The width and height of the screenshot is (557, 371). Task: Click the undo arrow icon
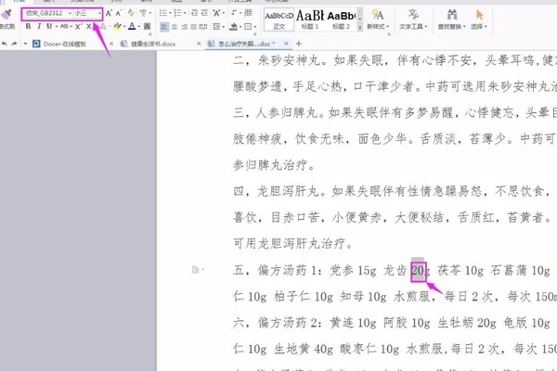[x=5, y=44]
